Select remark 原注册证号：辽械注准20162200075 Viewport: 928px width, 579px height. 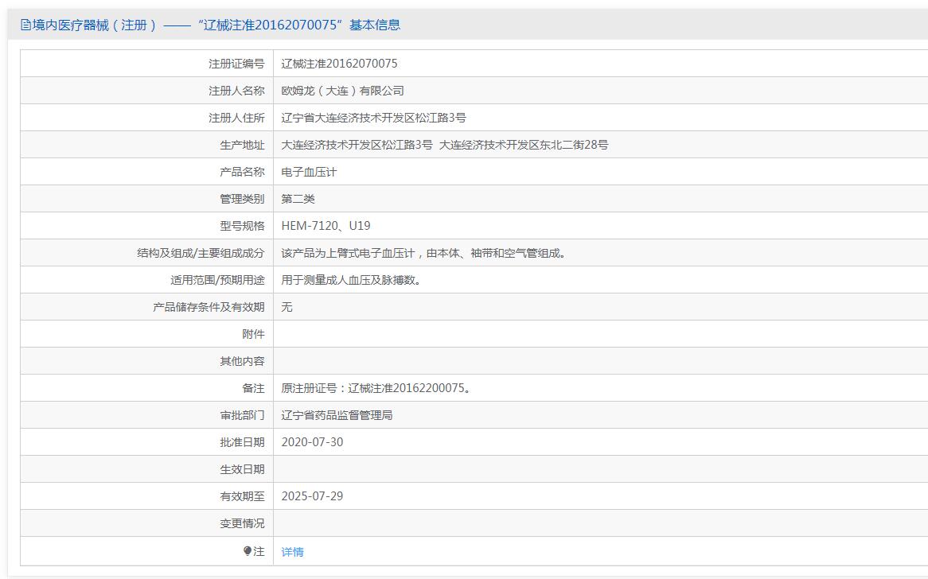[x=376, y=388]
